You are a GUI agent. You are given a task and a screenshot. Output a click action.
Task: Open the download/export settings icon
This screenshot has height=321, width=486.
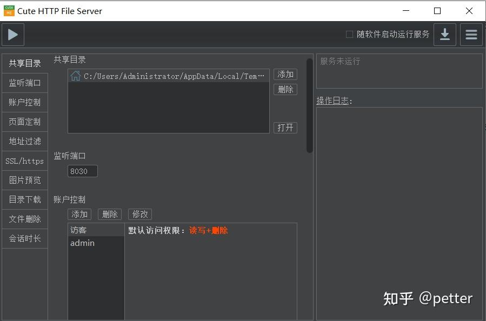coord(444,34)
